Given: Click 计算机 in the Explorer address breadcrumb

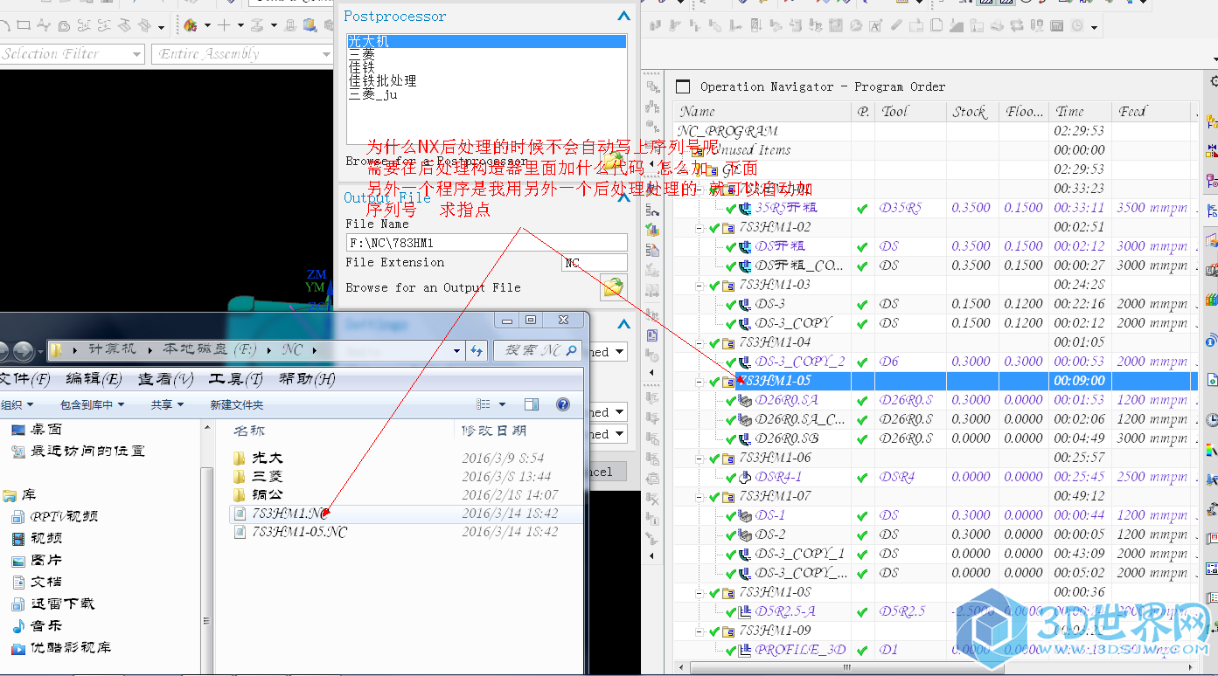Looking at the screenshot, I should coord(113,350).
